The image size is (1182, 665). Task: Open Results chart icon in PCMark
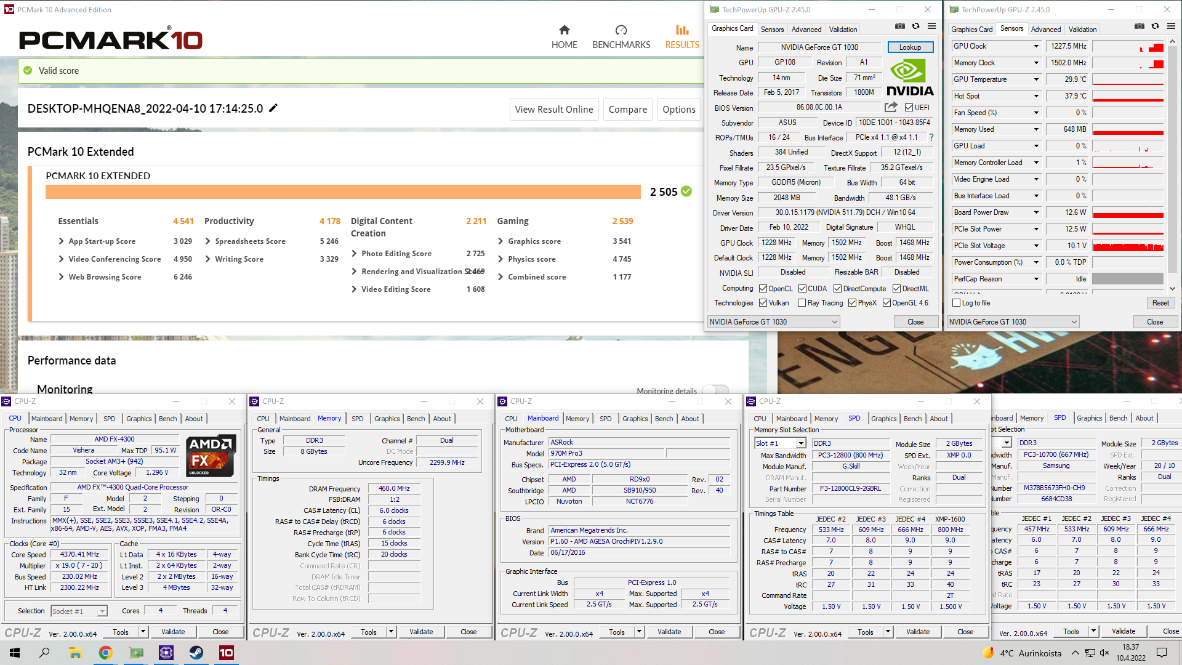[681, 30]
